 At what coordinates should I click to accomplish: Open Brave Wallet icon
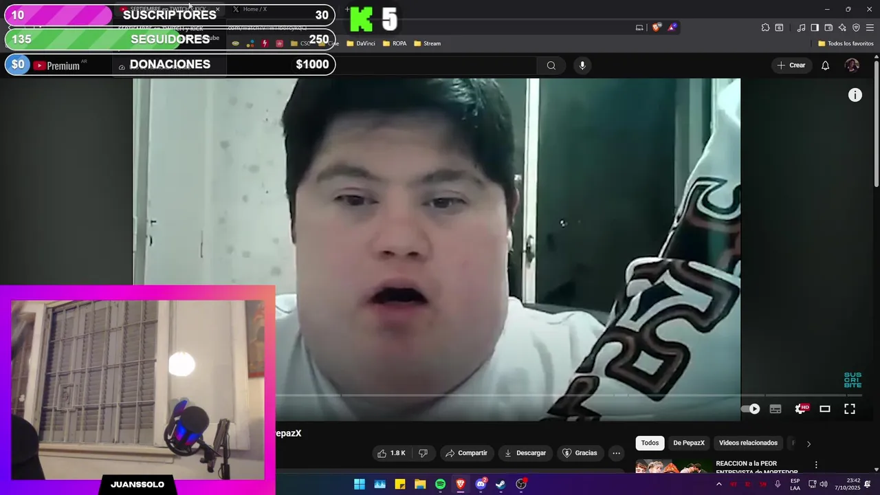click(x=828, y=27)
